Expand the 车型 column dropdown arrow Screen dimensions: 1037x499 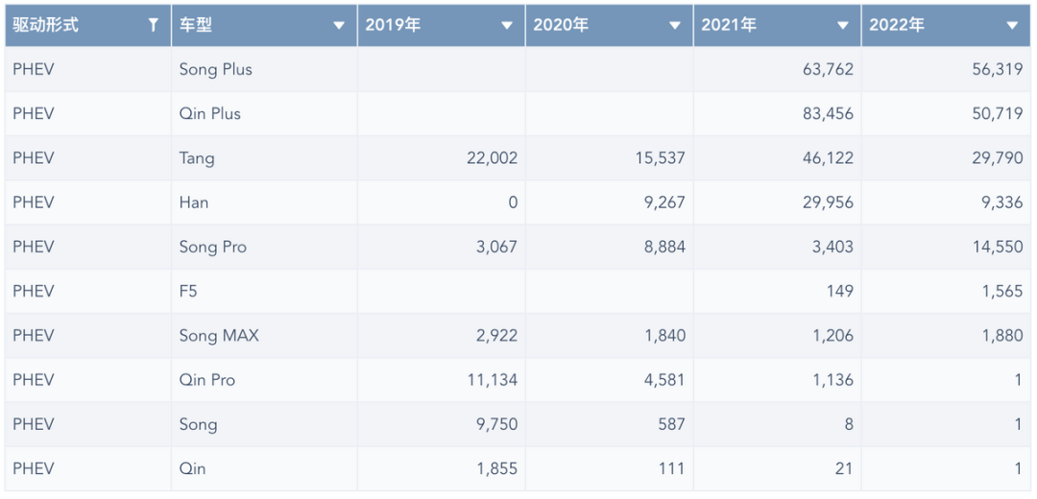(339, 26)
